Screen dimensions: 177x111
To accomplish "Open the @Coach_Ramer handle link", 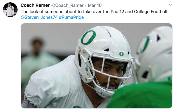I will [x=67, y=5].
